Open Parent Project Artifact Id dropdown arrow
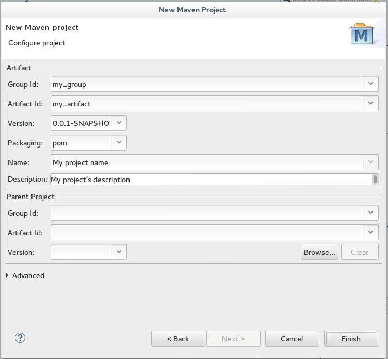This screenshot has width=388, height=359. click(370, 232)
